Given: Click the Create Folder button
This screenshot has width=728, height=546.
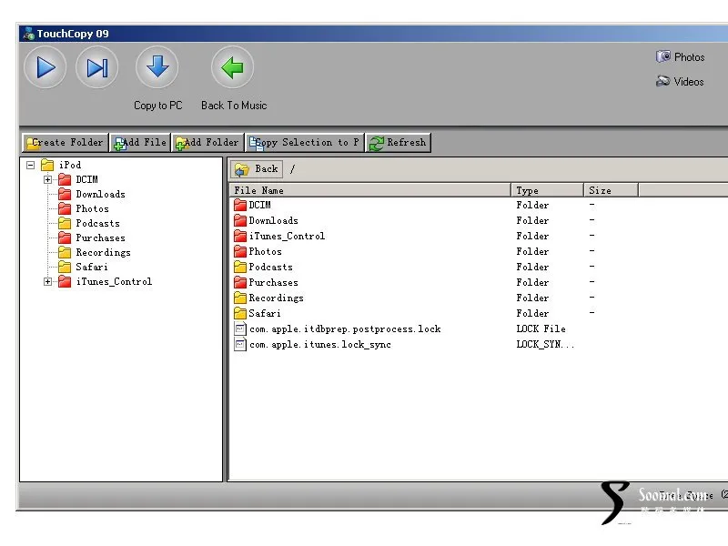Looking at the screenshot, I should [65, 143].
